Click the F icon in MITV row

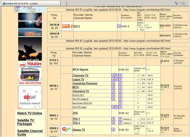pyautogui.click(x=120, y=87)
